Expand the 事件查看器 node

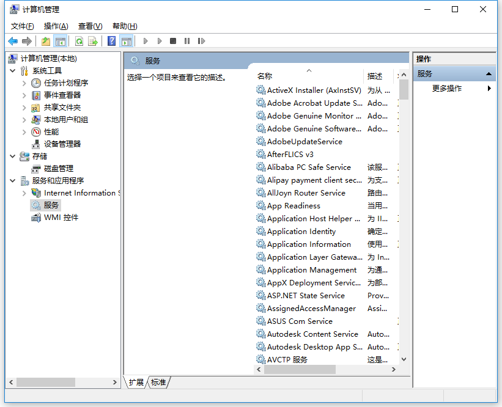[24, 95]
